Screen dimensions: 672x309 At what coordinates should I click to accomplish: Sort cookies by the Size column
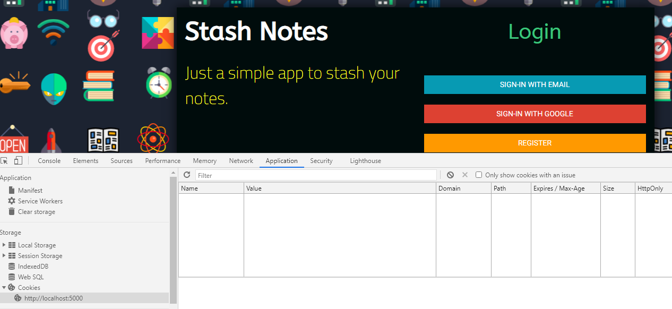tap(618, 188)
